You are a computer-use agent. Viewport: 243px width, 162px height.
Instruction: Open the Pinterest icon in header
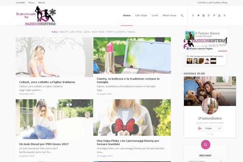[x=214, y=15]
